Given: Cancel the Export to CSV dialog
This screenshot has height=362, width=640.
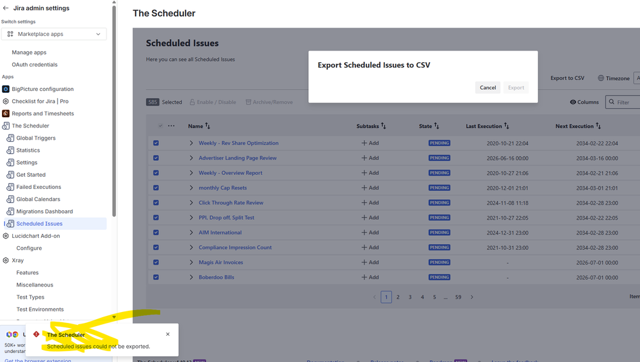Looking at the screenshot, I should pos(488,88).
